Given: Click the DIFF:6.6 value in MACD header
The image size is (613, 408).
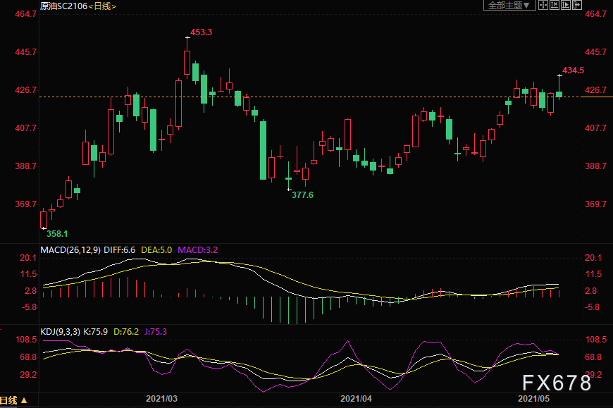Looking at the screenshot, I should [x=119, y=249].
